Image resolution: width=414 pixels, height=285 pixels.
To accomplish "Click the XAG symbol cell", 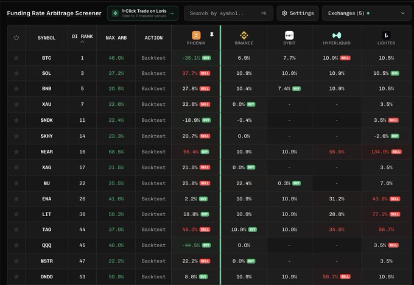I will click(x=46, y=167).
